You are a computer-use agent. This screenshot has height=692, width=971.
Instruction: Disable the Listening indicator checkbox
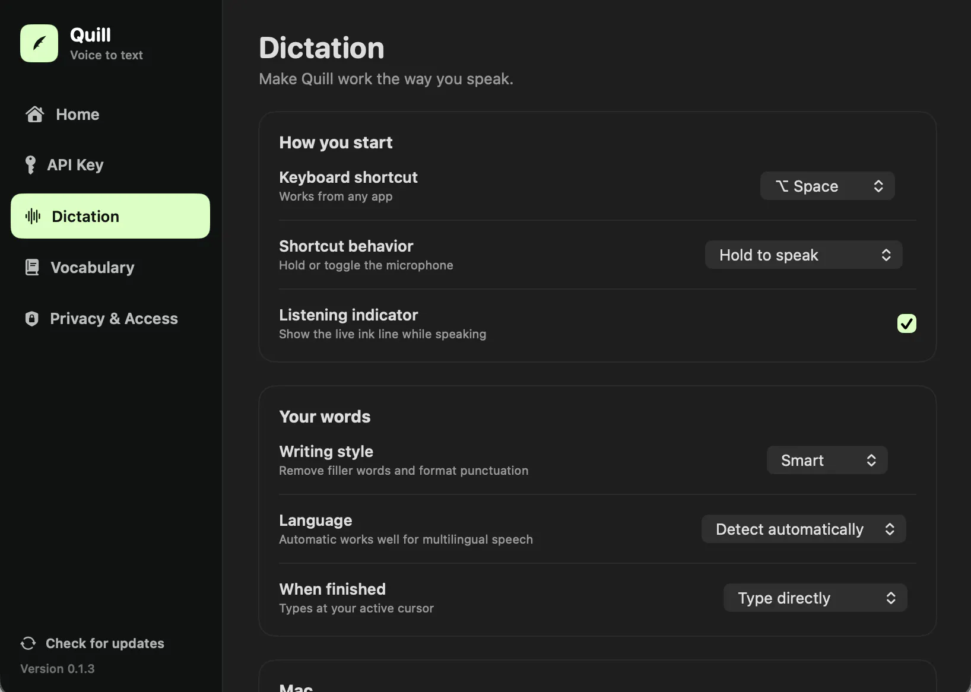click(906, 323)
